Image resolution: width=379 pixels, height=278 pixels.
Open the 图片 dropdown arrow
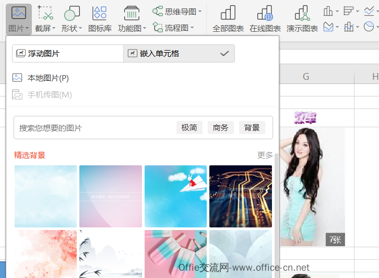27,28
